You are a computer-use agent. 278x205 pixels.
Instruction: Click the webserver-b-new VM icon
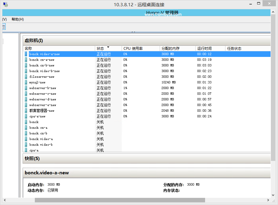26,88
